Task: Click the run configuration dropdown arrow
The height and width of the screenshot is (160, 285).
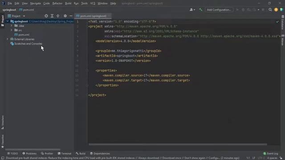Action: pyautogui.click(x=258, y=10)
